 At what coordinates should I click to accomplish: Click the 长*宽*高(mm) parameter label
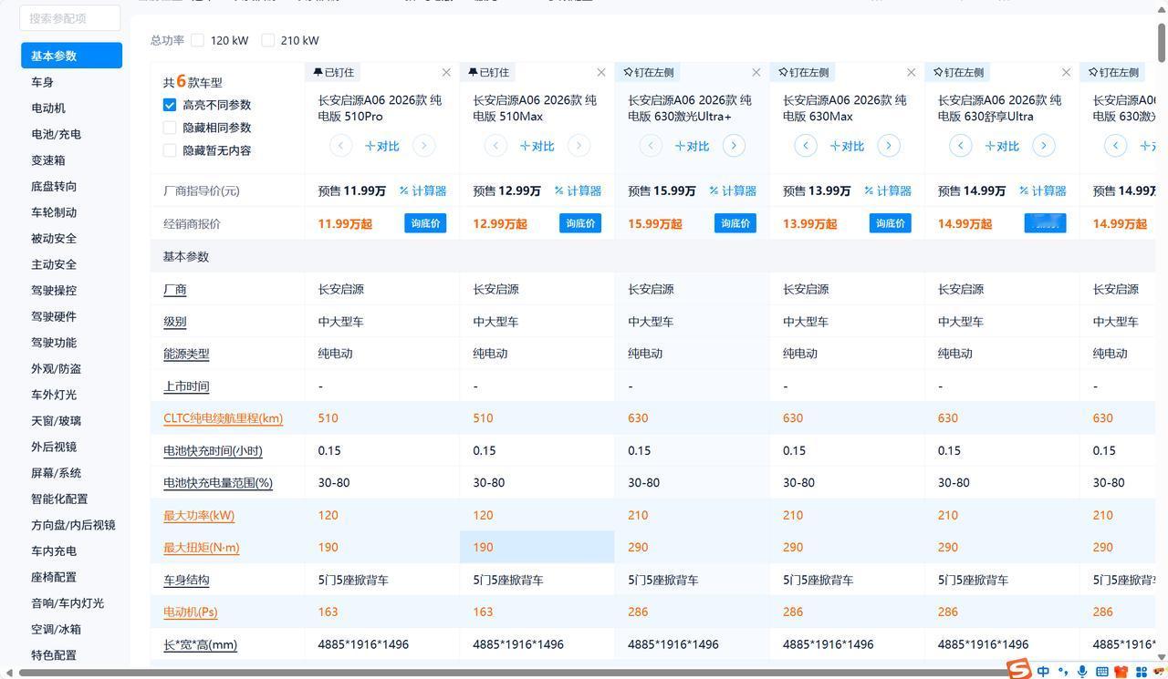[x=200, y=644]
